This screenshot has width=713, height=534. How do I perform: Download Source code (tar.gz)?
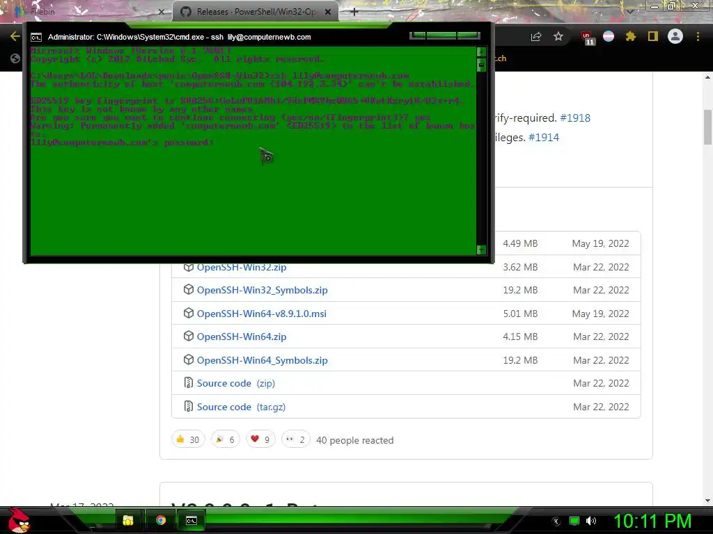241,407
